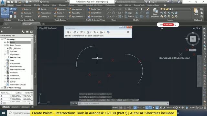The height and width of the screenshot is (116, 207).
Task: Click the application menu A logo
Action: (x=3, y=3)
